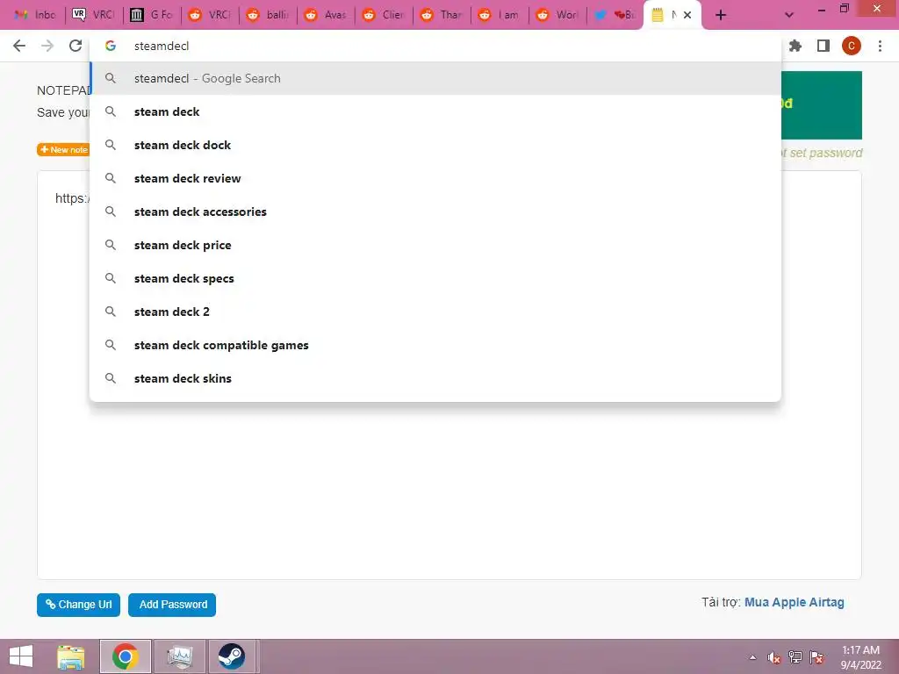
Task: Switch to the I am Reddit tab
Action: coord(500,15)
